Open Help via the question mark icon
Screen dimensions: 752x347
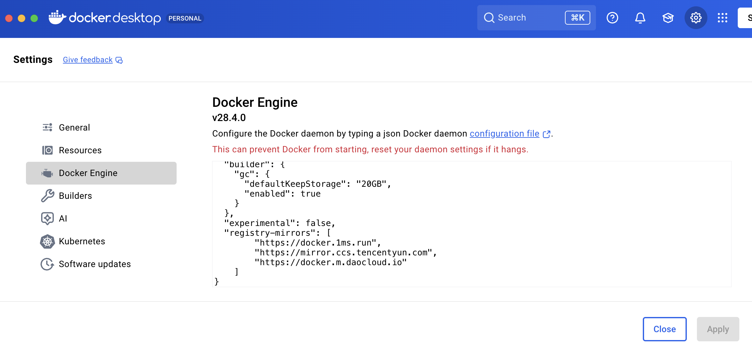pyautogui.click(x=612, y=18)
